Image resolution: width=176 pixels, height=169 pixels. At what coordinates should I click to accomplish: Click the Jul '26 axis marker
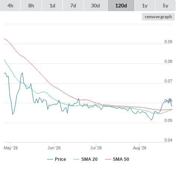click(x=96, y=148)
